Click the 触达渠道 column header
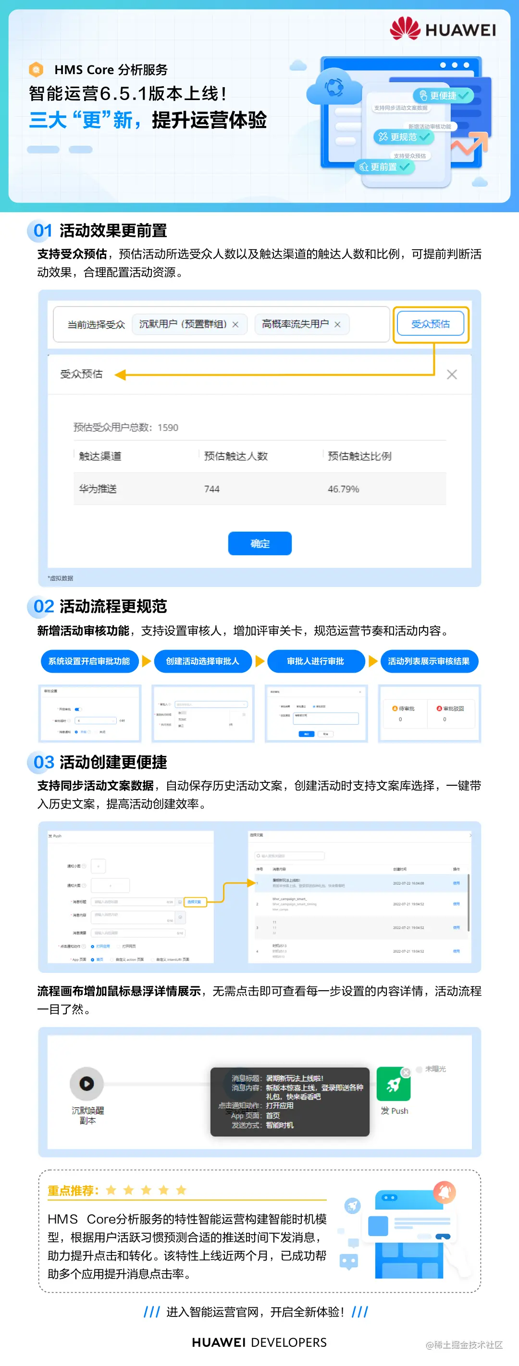This screenshot has height=1366, width=519. (x=100, y=456)
